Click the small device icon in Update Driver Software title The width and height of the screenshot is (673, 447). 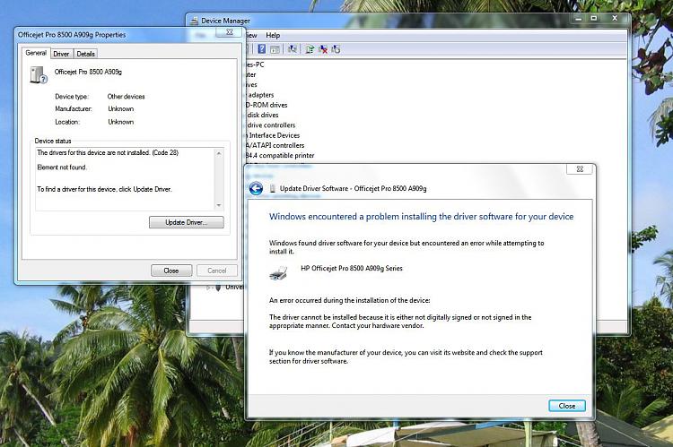pyautogui.click(x=272, y=189)
